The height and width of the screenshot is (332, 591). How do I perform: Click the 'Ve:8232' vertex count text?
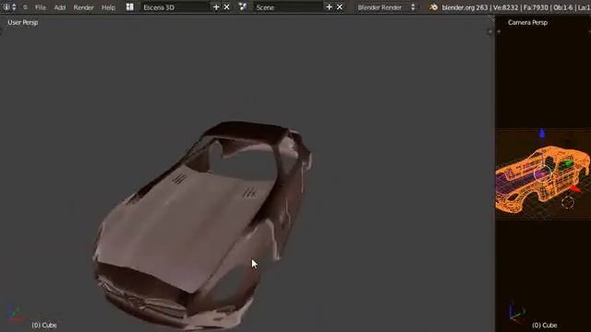[x=505, y=7]
